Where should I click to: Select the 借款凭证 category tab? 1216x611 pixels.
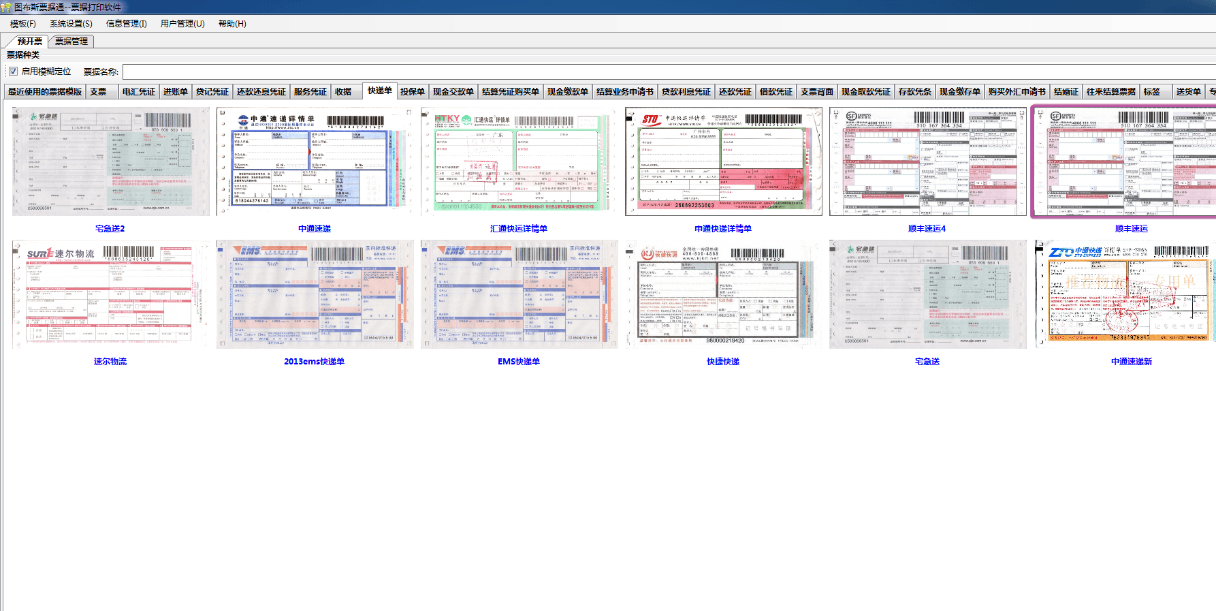click(x=776, y=92)
